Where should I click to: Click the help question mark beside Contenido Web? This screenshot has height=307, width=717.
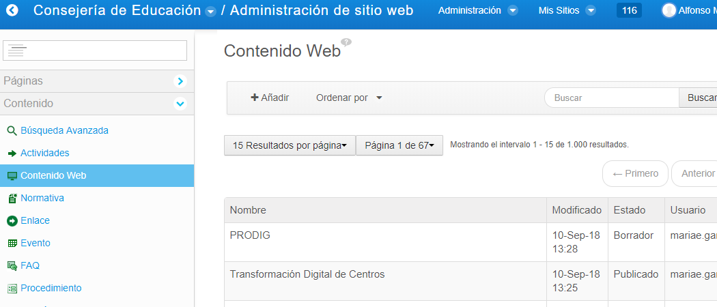click(x=347, y=42)
